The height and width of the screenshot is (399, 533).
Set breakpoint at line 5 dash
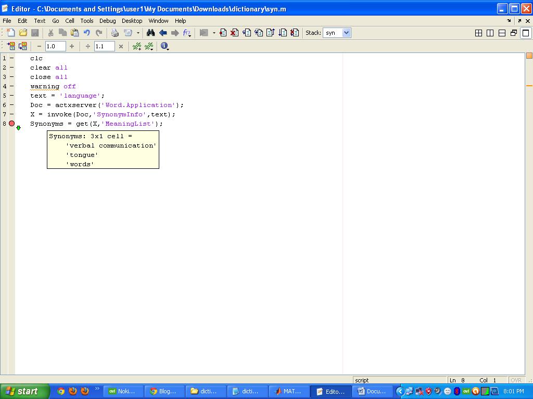click(12, 96)
